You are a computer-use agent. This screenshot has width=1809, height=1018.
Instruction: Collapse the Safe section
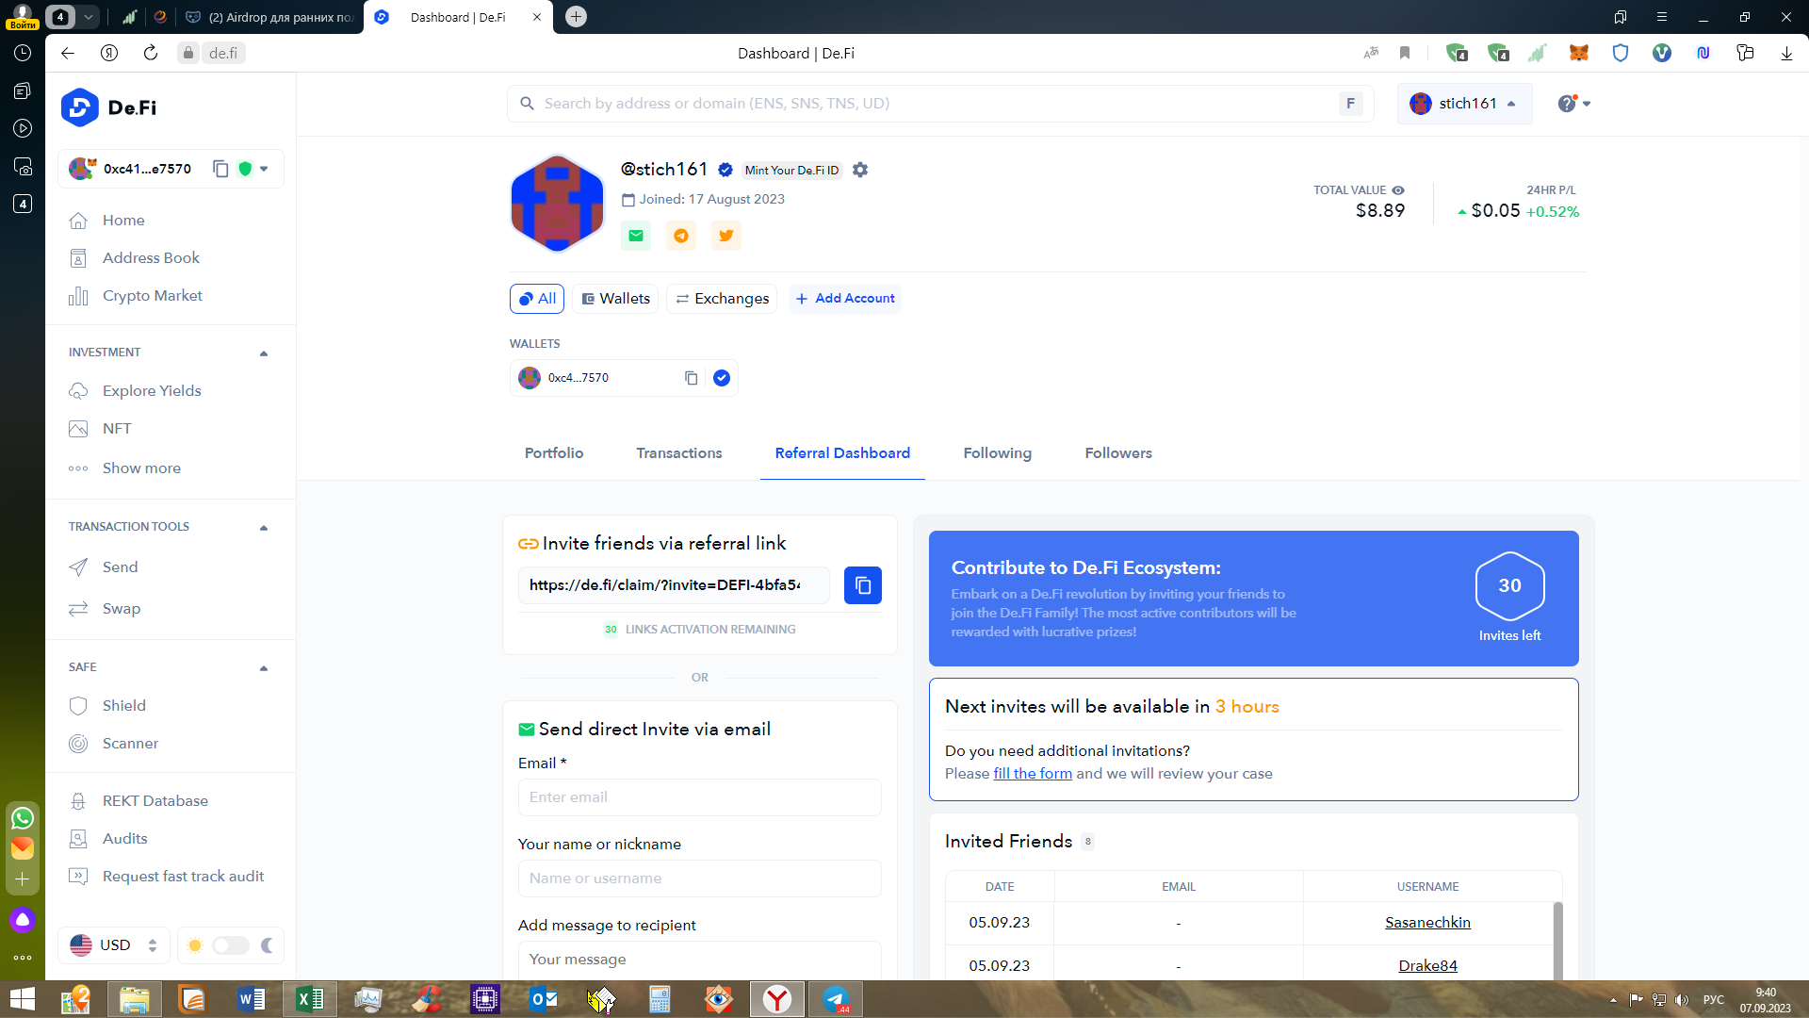click(264, 668)
